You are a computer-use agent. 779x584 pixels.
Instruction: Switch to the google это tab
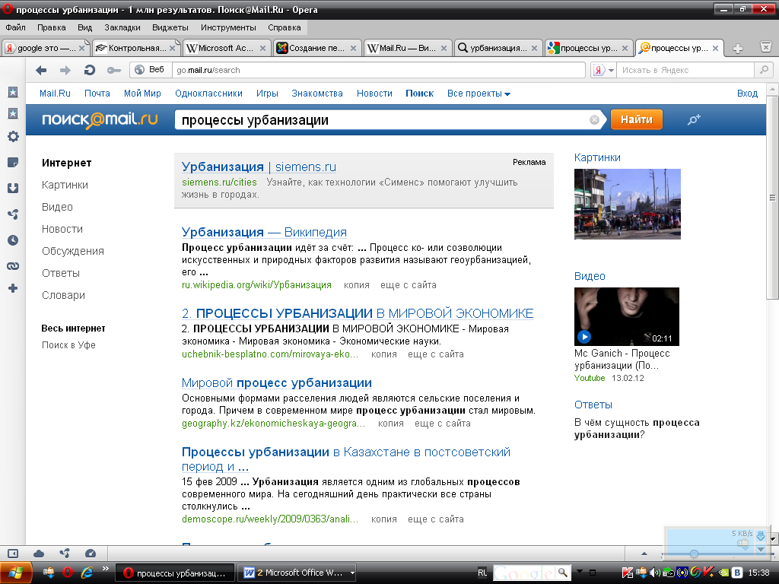click(x=46, y=48)
